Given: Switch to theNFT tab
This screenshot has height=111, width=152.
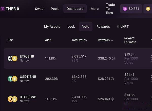Looking at the screenshot, I should pos(123,26).
